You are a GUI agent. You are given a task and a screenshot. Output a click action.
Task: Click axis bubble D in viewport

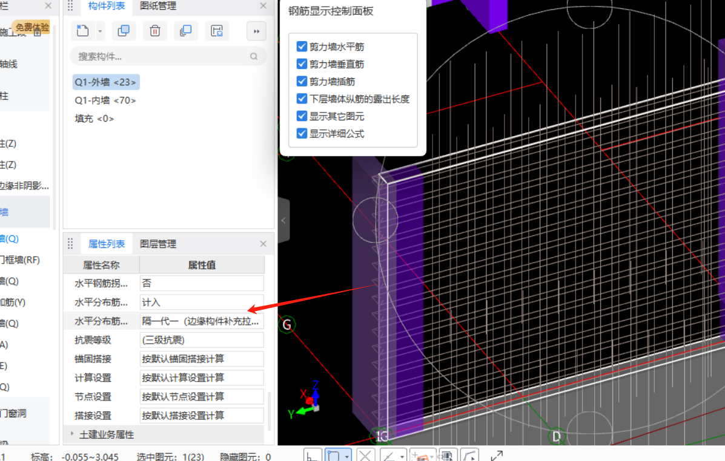click(556, 436)
